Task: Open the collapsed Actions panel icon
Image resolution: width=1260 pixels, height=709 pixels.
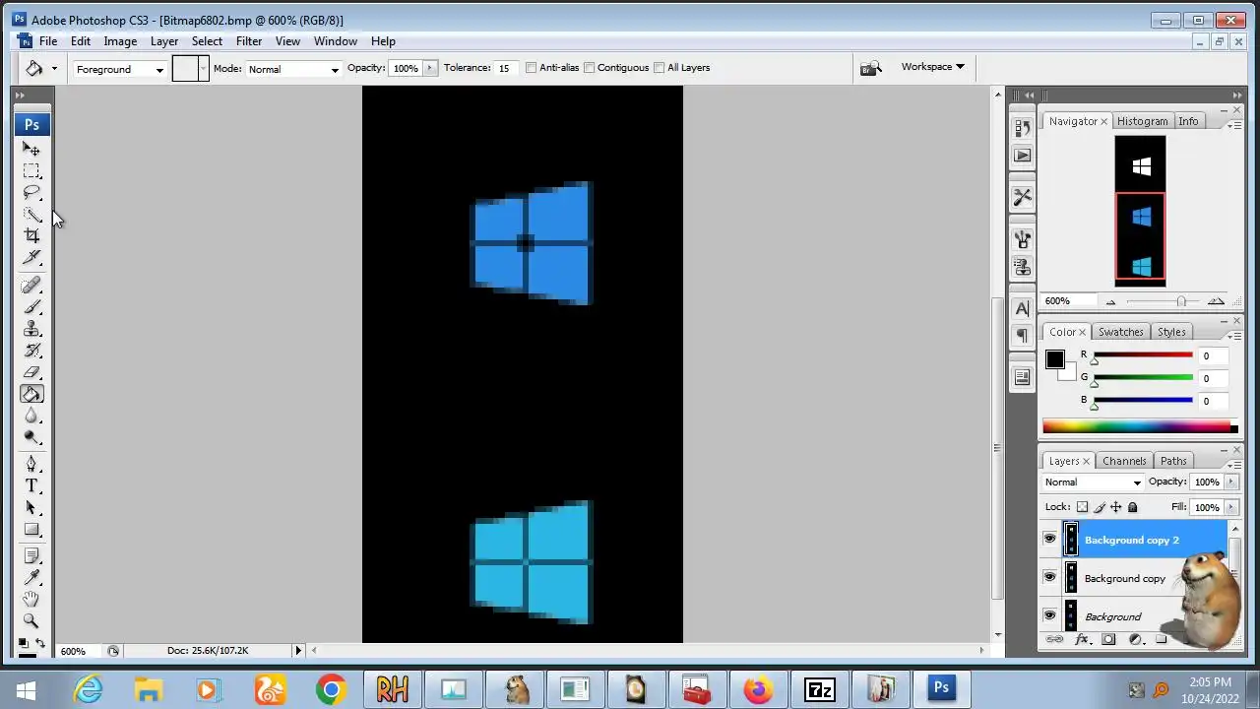Action: tap(1022, 155)
